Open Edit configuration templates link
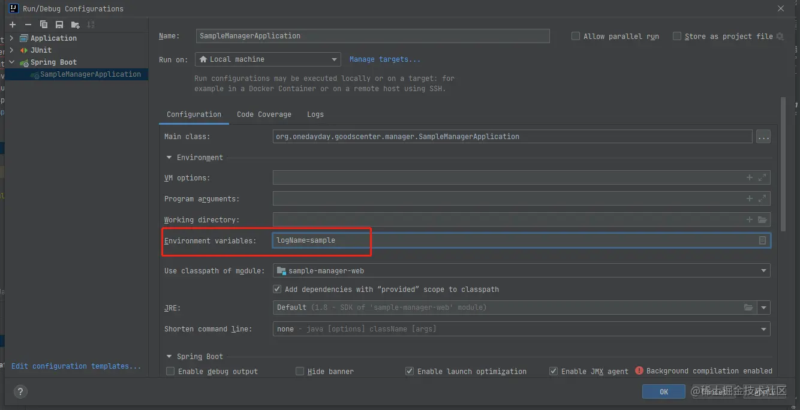This screenshot has height=410, width=800. pos(76,366)
